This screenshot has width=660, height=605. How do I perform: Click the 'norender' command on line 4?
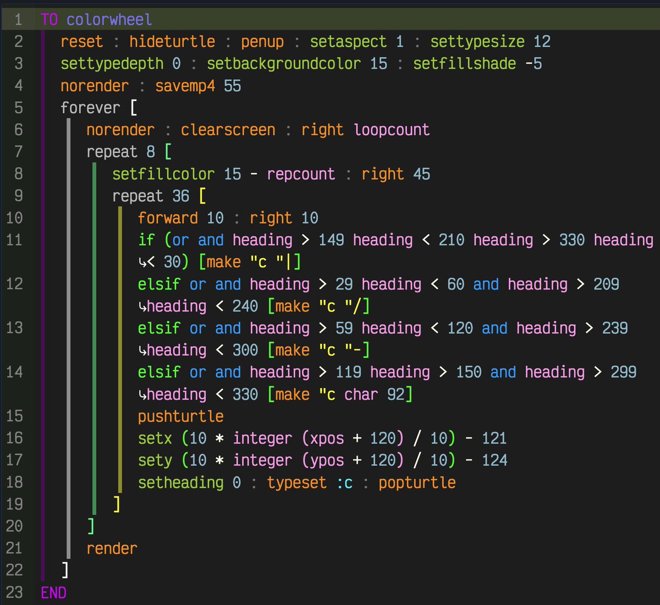tap(95, 86)
